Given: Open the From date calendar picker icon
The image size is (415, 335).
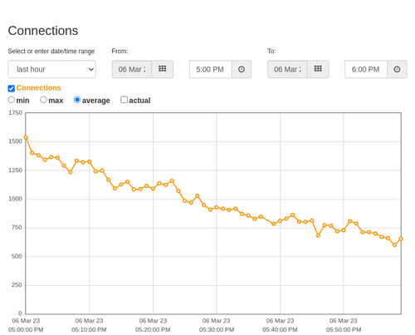Looking at the screenshot, I should click(x=163, y=69).
